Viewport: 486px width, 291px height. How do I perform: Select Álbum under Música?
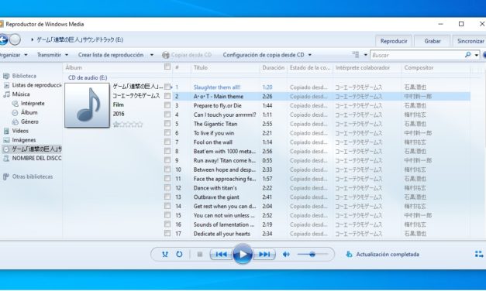coord(29,112)
